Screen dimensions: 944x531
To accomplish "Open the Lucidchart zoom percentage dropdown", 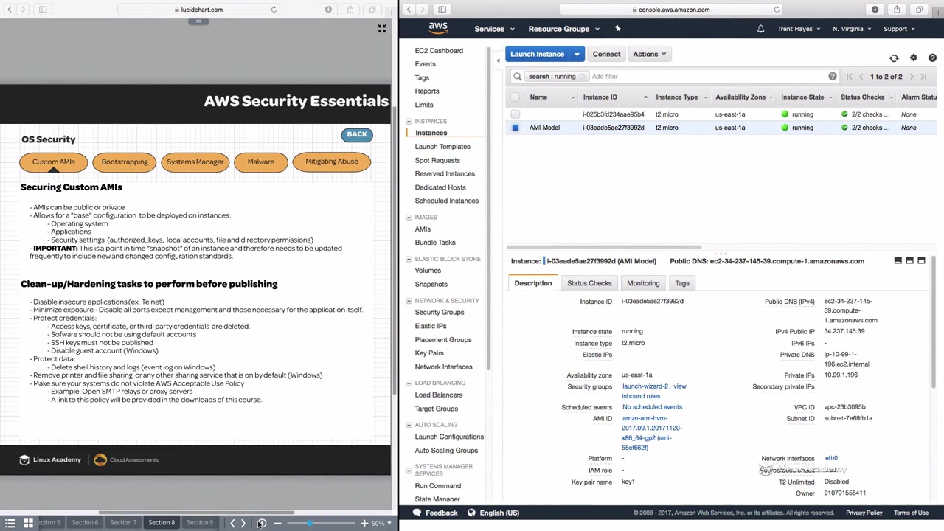I will 381,523.
